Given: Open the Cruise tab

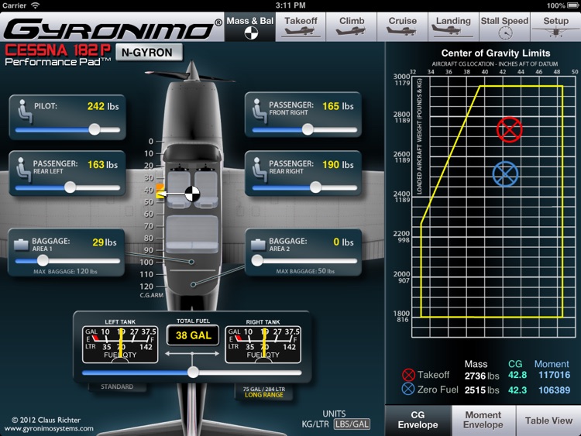Looking at the screenshot, I should tap(402, 27).
